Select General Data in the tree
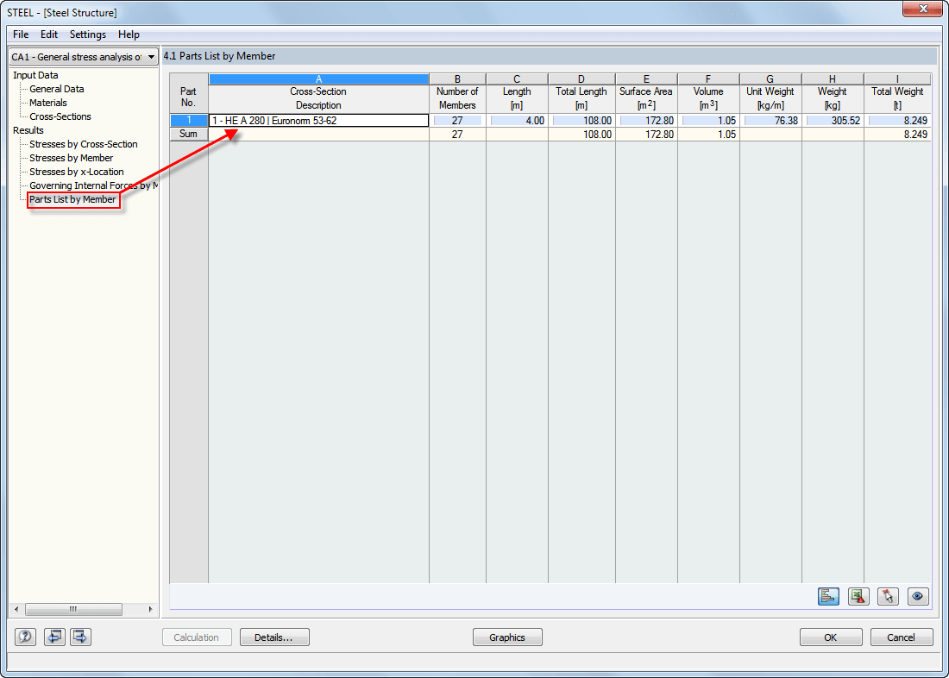This screenshot has width=949, height=678. 57,89
